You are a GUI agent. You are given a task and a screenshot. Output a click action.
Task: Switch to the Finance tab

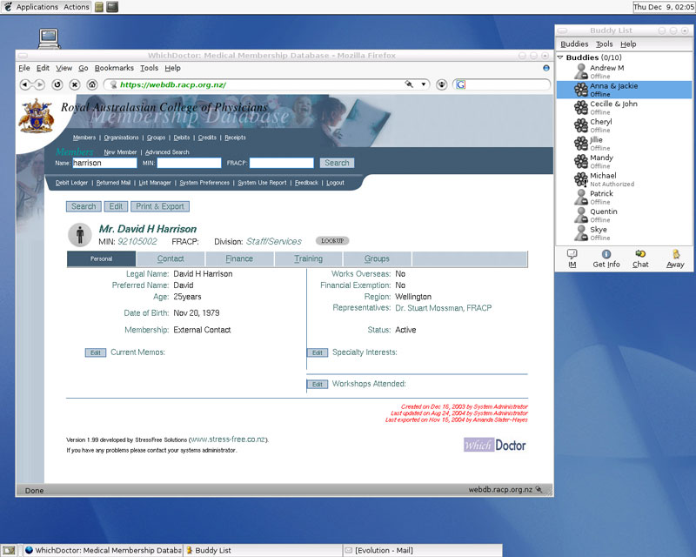(238, 258)
